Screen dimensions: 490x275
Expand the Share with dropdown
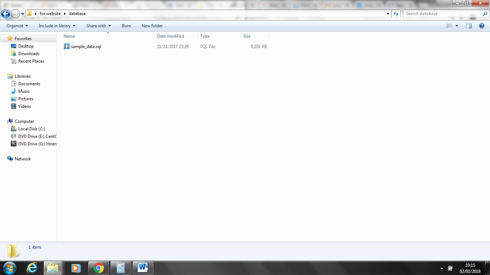99,26
